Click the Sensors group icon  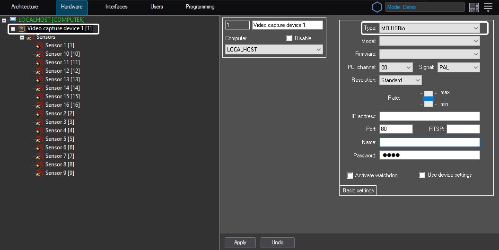(x=31, y=37)
